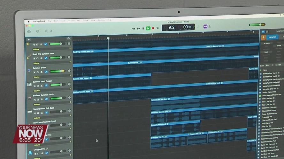Viewport: 284px width, 159px height.
Task: Mute the Summer Break track
Action: point(35,72)
